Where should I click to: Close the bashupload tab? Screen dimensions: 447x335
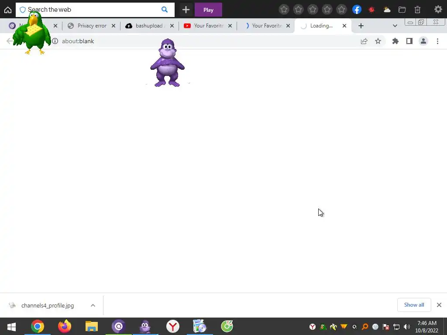point(172,26)
